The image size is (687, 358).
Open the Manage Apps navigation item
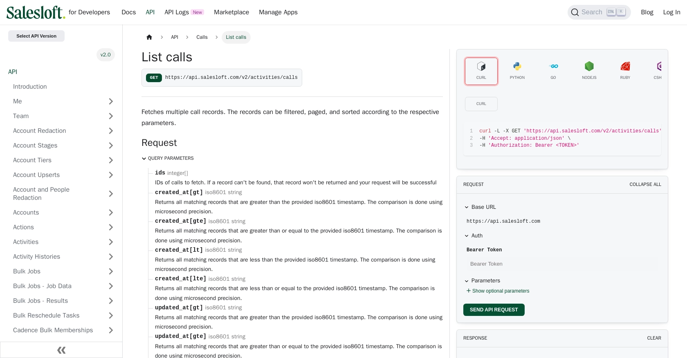pyautogui.click(x=278, y=12)
